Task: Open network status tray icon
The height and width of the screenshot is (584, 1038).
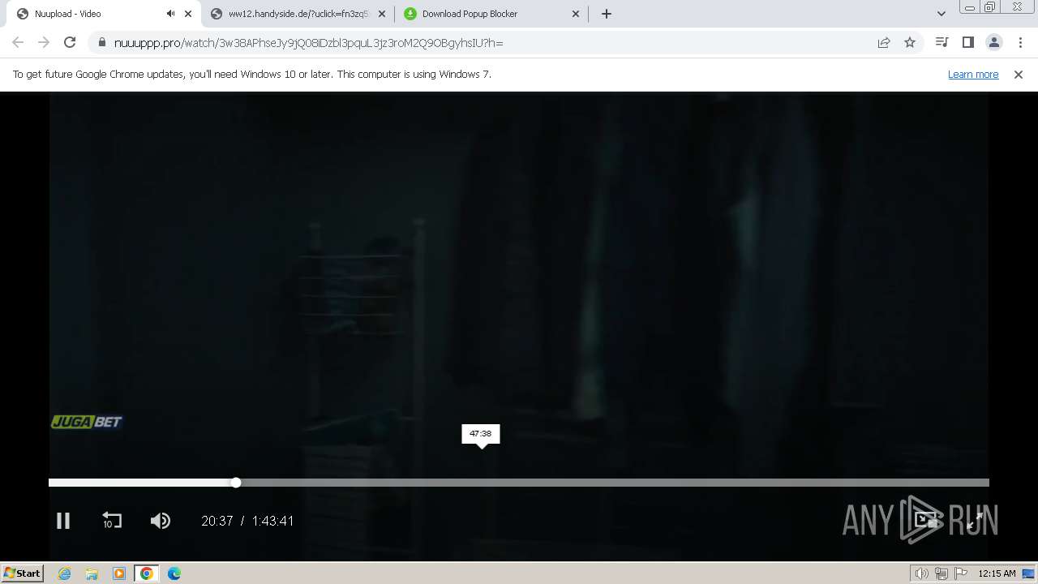Action: [x=941, y=573]
